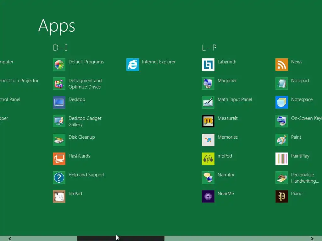
Task: Click the Help and Support question-mark icon
Action: coord(59,178)
